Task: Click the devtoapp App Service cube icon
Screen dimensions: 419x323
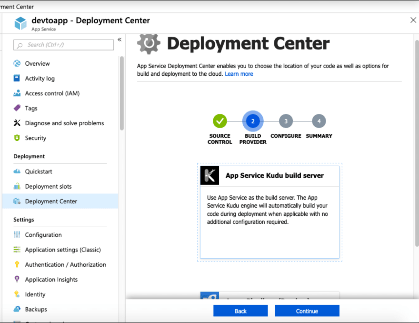Action: (x=20, y=23)
